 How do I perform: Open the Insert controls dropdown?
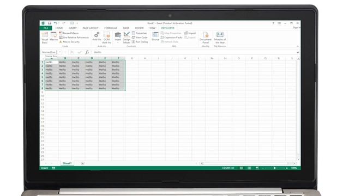118,38
